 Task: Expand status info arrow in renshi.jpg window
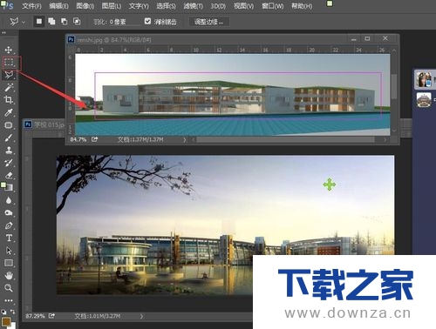pos(185,140)
